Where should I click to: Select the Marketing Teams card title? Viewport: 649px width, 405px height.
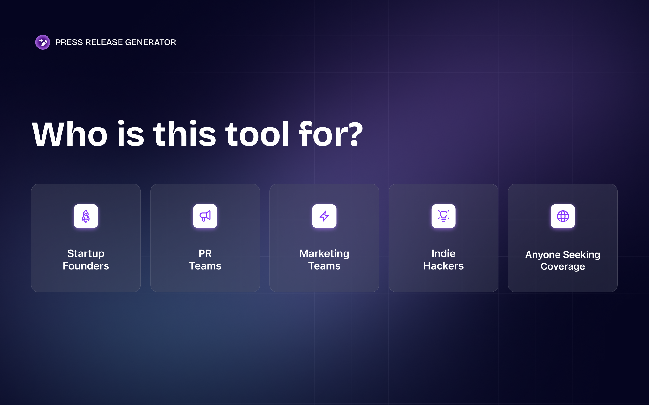click(x=324, y=259)
